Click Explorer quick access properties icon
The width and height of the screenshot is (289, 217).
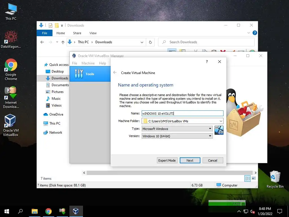[x=50, y=25]
